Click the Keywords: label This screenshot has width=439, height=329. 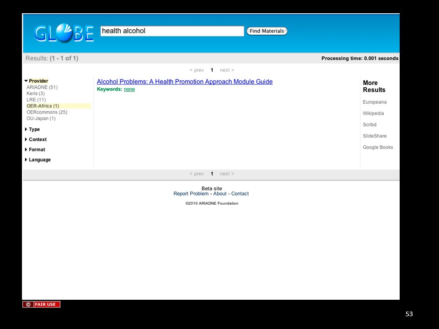pos(109,89)
